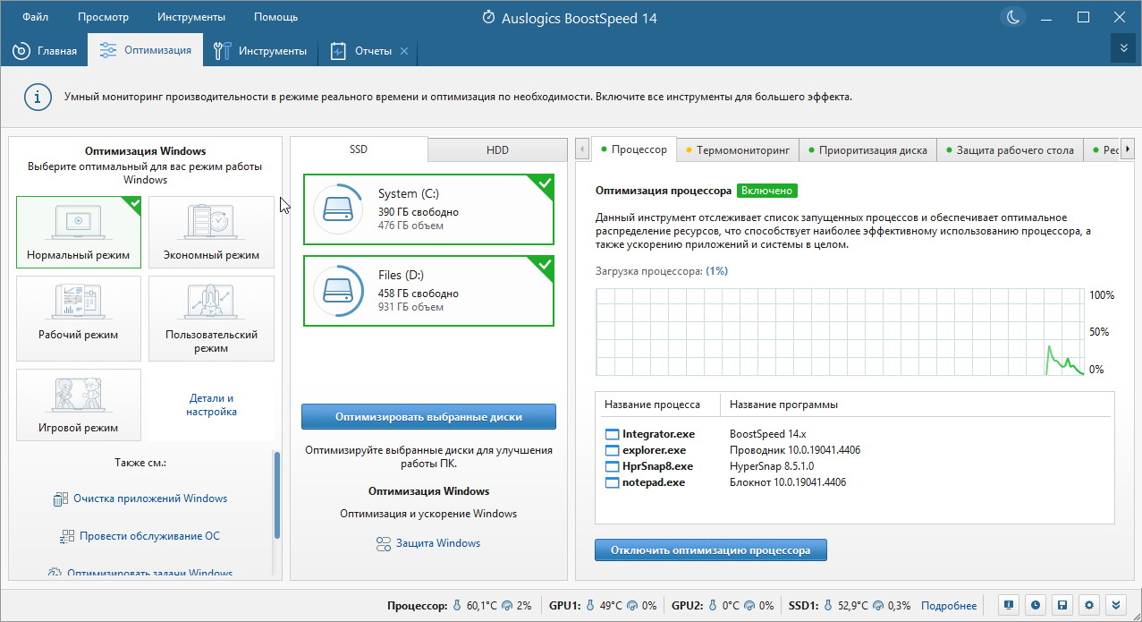Open Провести обслуживание ОС link
The height and width of the screenshot is (622, 1142).
point(149,536)
